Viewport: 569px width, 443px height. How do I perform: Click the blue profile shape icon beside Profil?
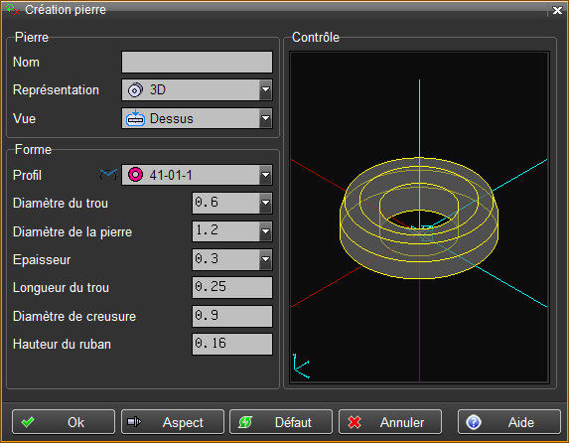coord(108,175)
